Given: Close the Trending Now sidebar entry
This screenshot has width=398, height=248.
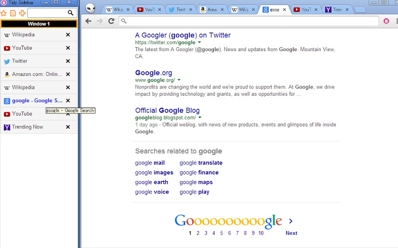Looking at the screenshot, I should (68, 127).
